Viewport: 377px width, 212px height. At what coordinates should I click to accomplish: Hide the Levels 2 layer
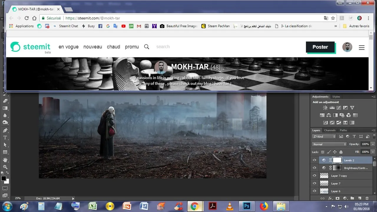click(x=315, y=160)
